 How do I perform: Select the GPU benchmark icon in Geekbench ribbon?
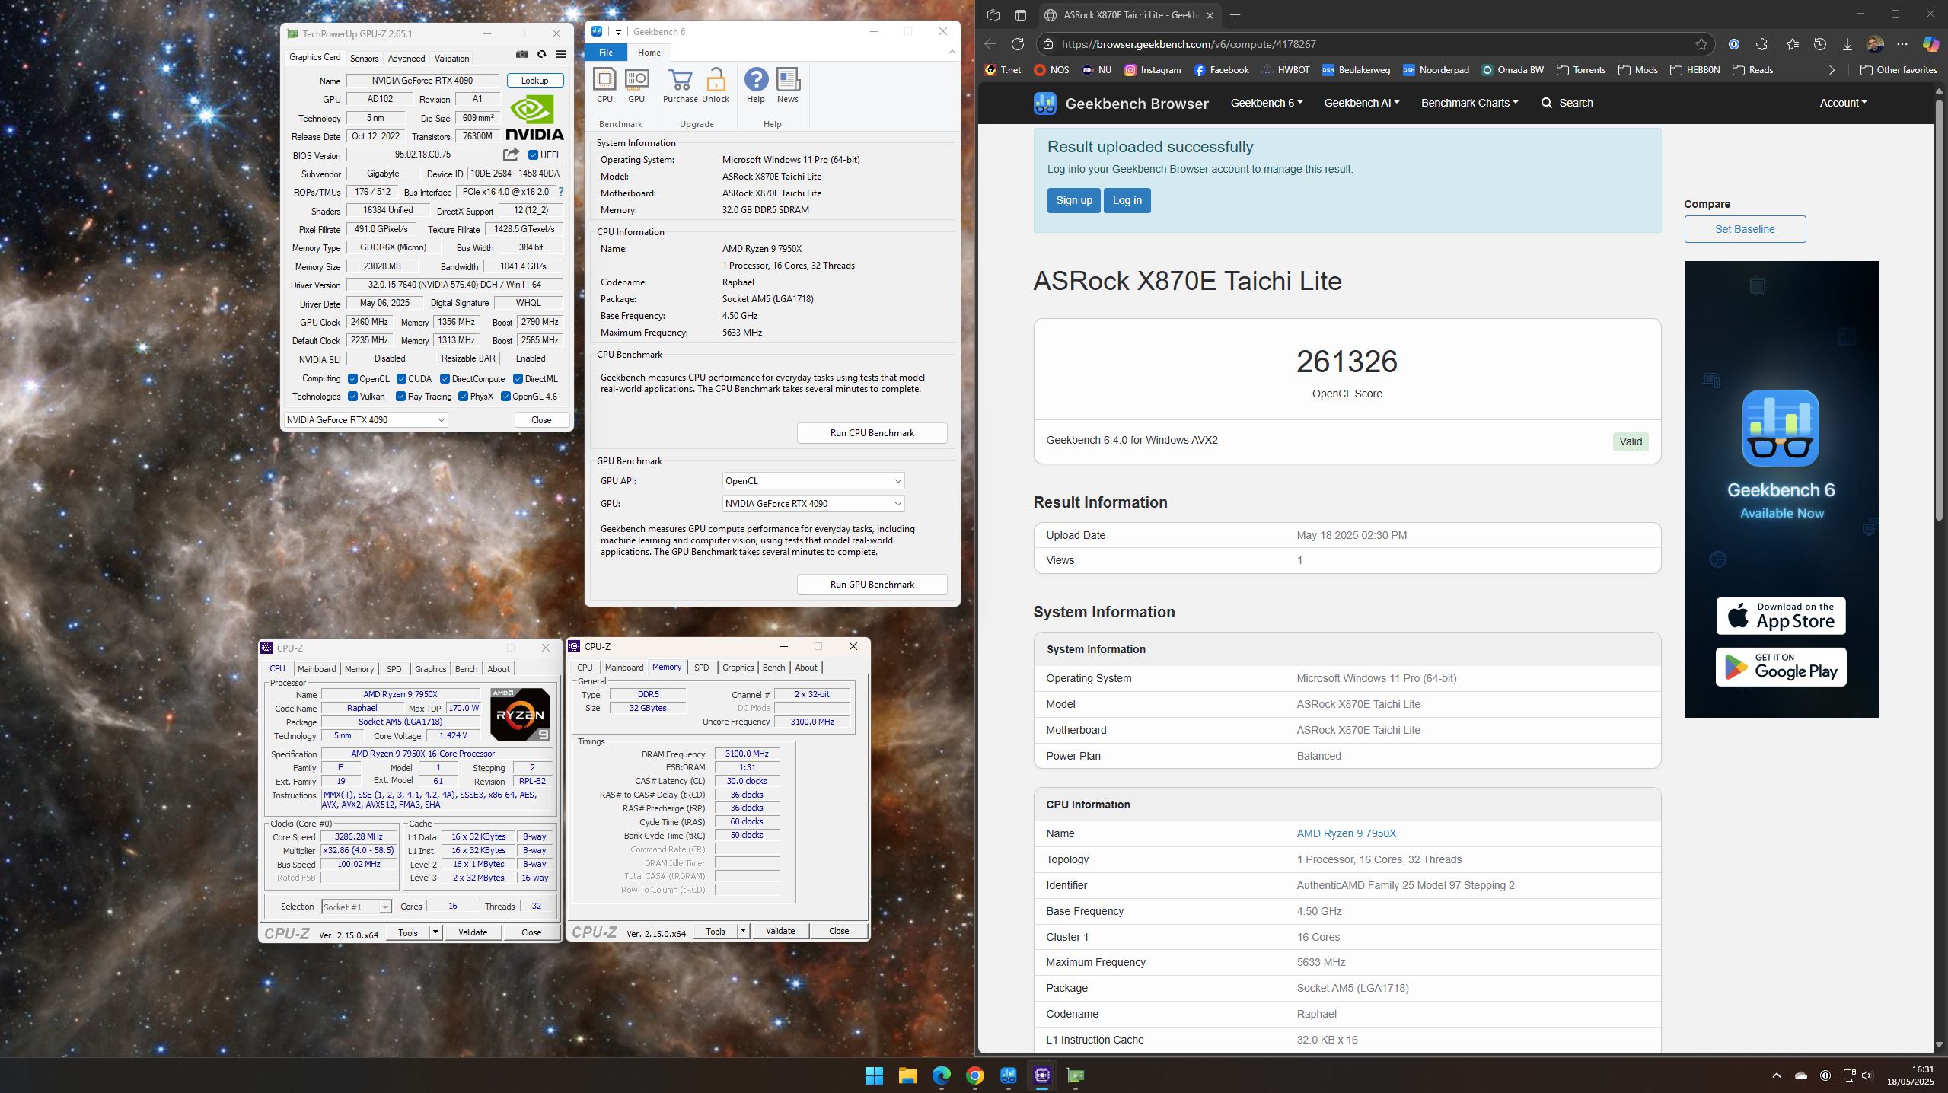pyautogui.click(x=636, y=85)
